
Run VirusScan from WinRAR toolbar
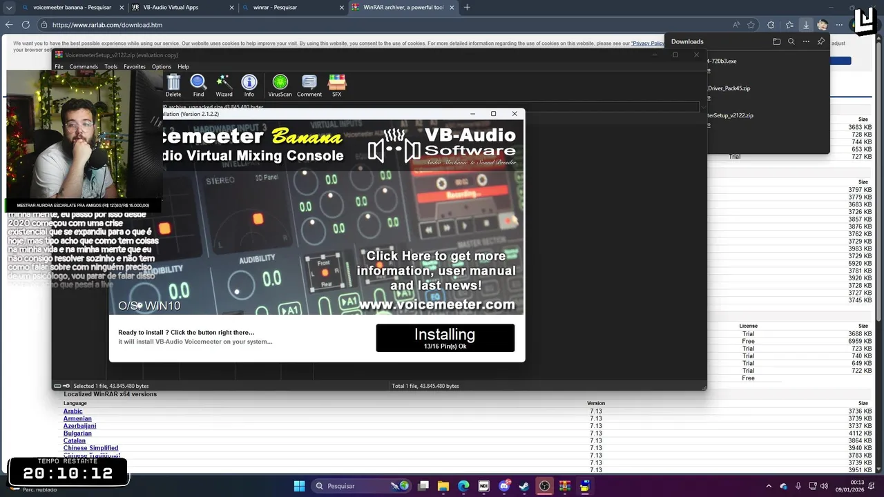click(x=280, y=86)
